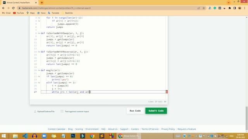The height and width of the screenshot is (139, 248).
Task: Click the taskbar clock and date
Action: click(241, 136)
